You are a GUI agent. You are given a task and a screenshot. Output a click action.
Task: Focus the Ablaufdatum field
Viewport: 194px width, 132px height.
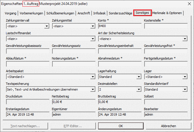tap(28, 64)
